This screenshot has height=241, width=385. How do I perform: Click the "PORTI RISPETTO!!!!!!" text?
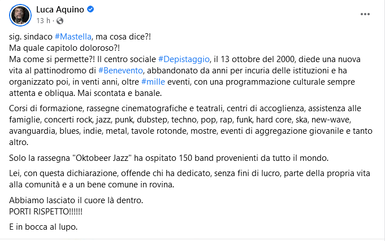click(x=46, y=212)
